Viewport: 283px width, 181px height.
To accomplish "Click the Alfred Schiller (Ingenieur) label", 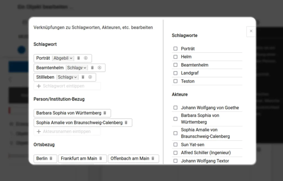I will [x=206, y=153].
